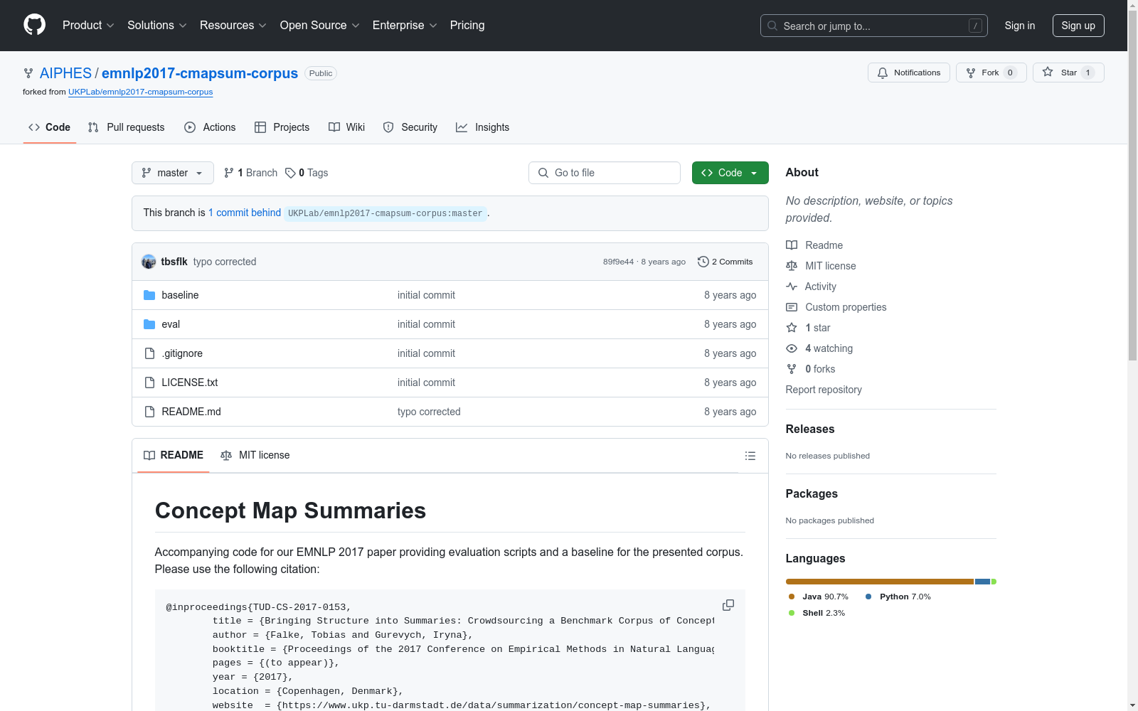
Task: Click the Code tab icon
Action: (34, 127)
